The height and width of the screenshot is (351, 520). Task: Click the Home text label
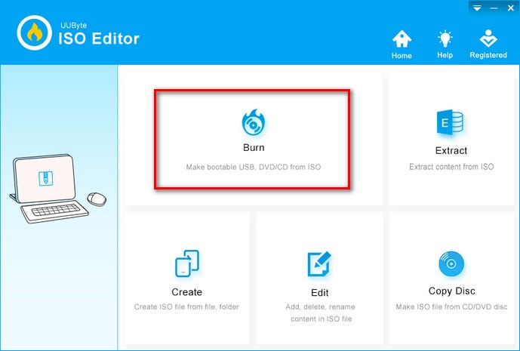[402, 55]
